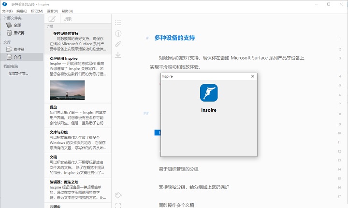Open the tag icon near editor bottom

coord(118,195)
